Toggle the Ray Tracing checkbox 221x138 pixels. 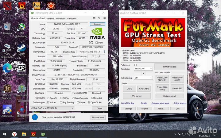(x=60, y=102)
